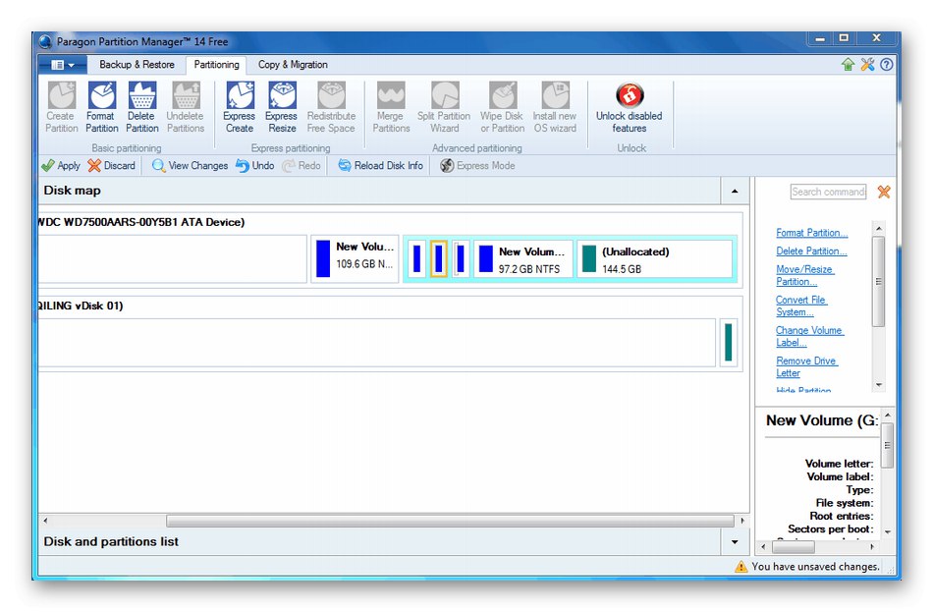Click the disk map horizontal scrollbar thumb
Screen dimensions: 933x612
(450, 521)
